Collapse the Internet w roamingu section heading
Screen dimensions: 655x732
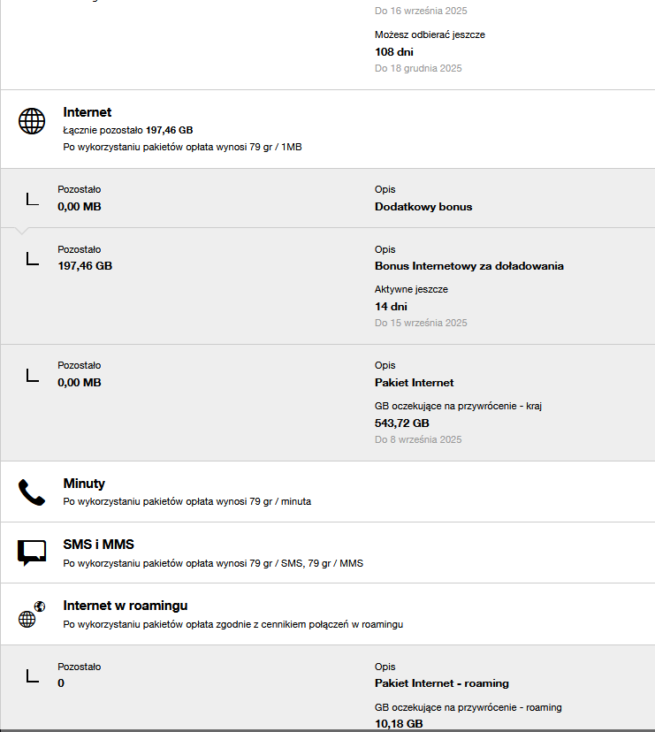tap(125, 606)
